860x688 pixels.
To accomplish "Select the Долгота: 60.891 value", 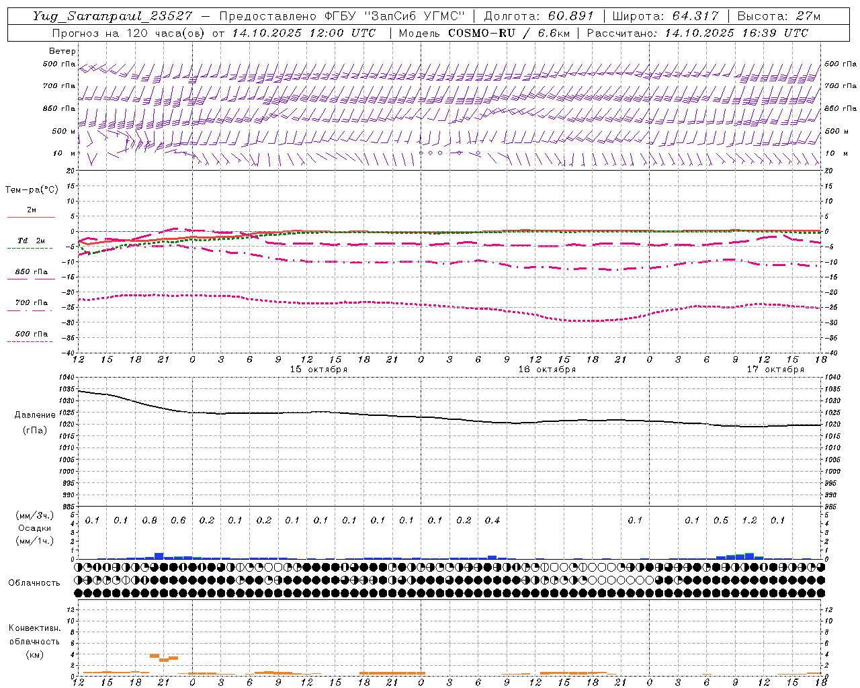I will coord(539,16).
